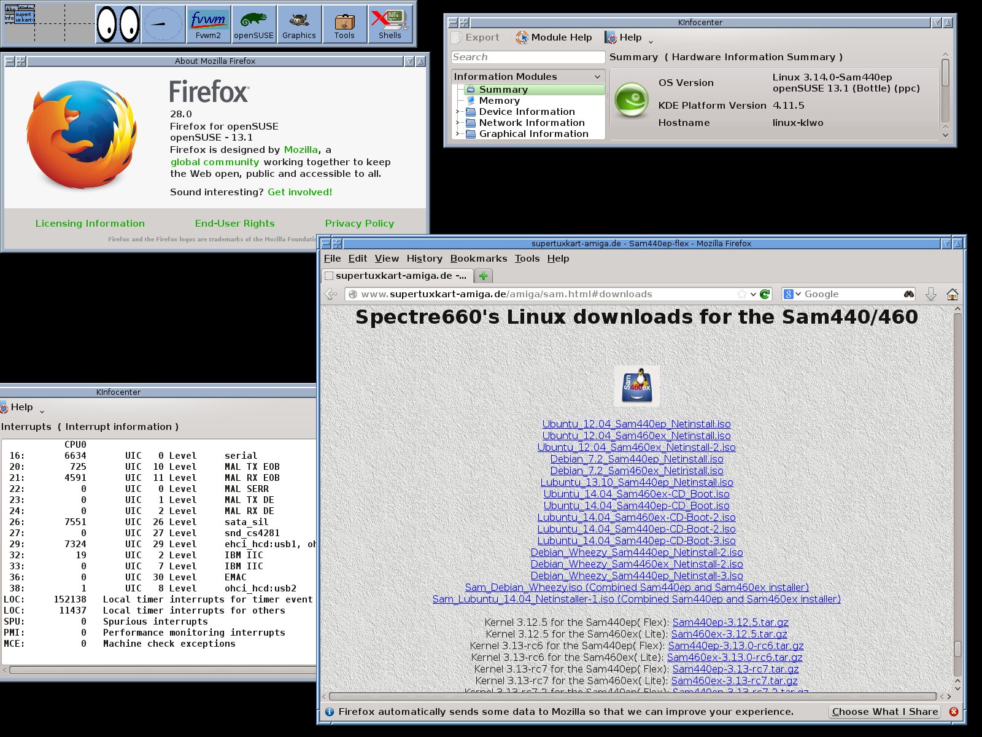The image size is (982, 737).
Task: Open Module Help in KInfocenter
Action: pos(554,37)
